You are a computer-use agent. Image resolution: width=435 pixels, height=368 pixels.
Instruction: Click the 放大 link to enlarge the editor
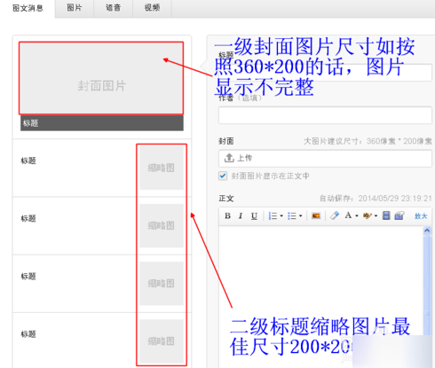[x=421, y=216]
